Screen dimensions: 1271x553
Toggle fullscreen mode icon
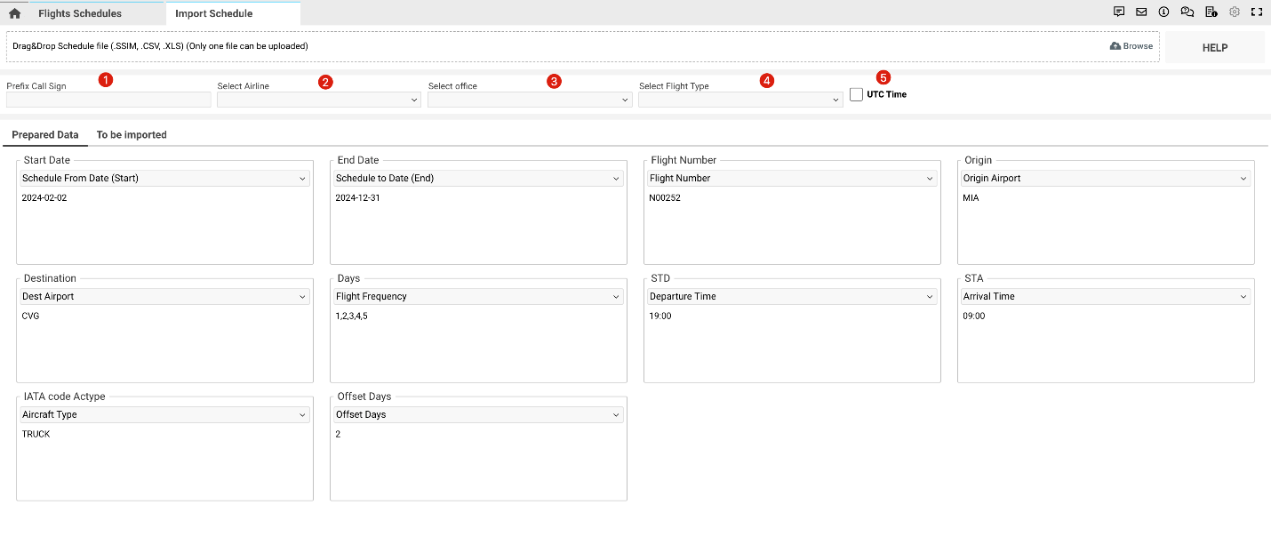tap(1257, 12)
